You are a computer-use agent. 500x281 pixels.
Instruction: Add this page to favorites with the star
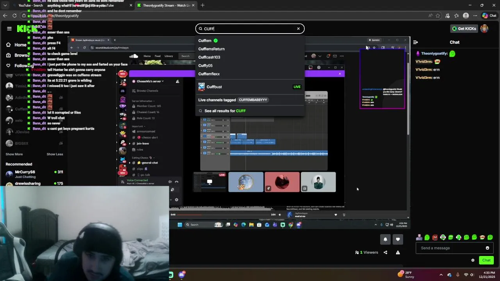[x=438, y=16]
